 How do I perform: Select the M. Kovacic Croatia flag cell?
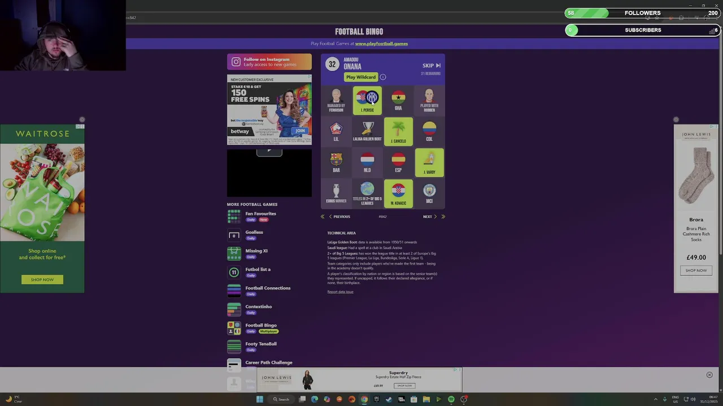[x=398, y=193]
